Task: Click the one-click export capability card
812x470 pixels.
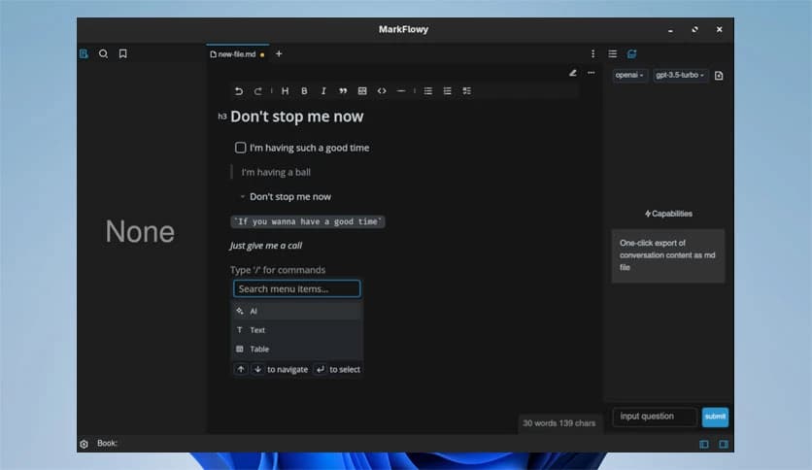Action: (668, 255)
